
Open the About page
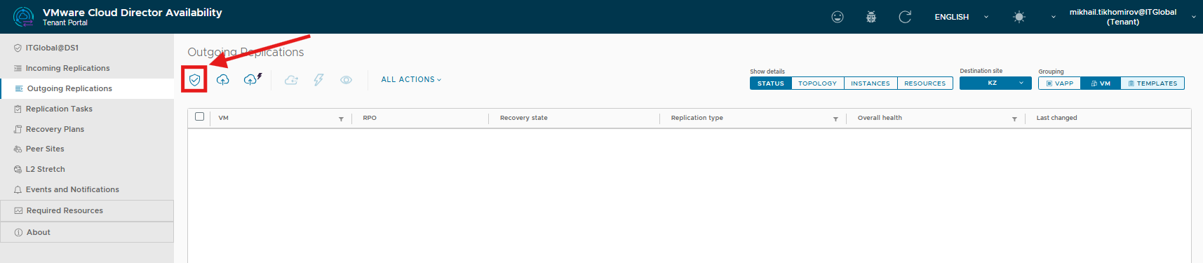[87, 232]
